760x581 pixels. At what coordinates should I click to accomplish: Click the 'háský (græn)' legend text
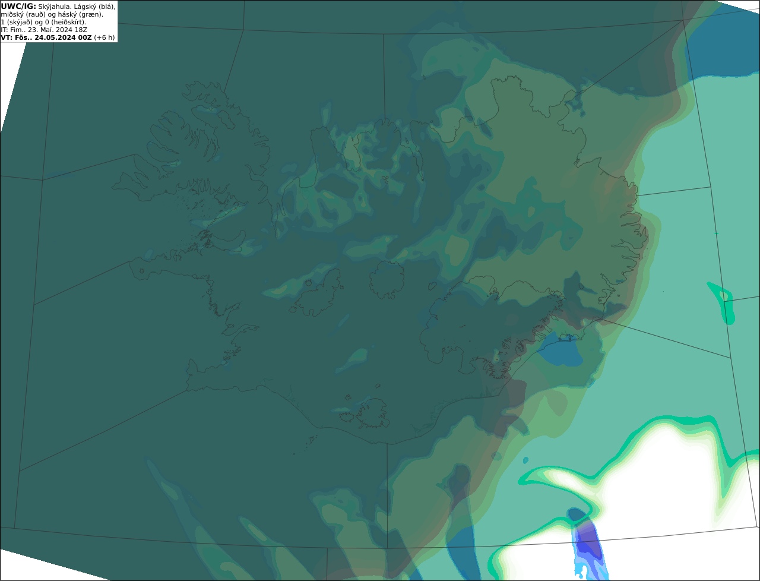(x=80, y=14)
